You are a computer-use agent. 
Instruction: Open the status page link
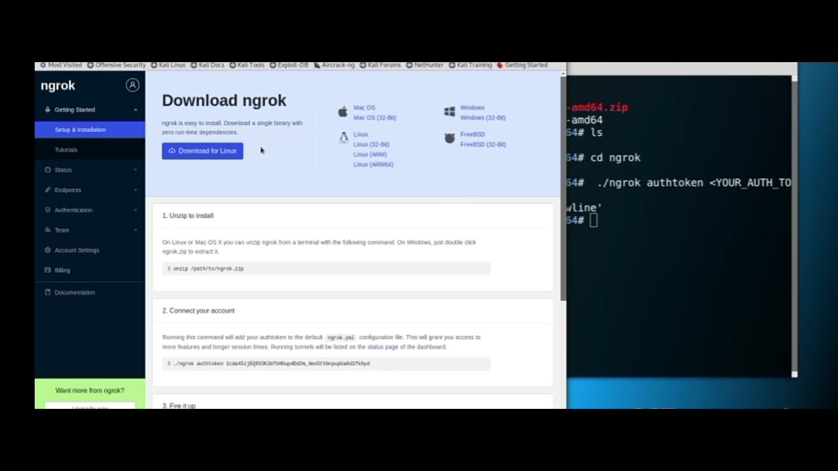pos(382,347)
